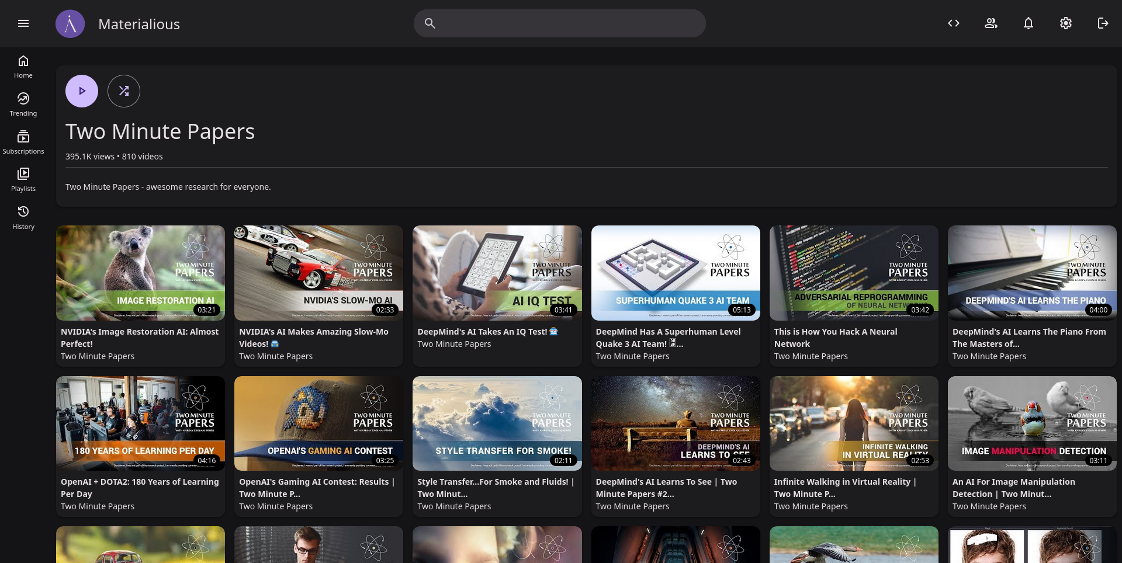This screenshot has height=563, width=1122.
Task: Click the logout icon in header
Action: 1103,23
